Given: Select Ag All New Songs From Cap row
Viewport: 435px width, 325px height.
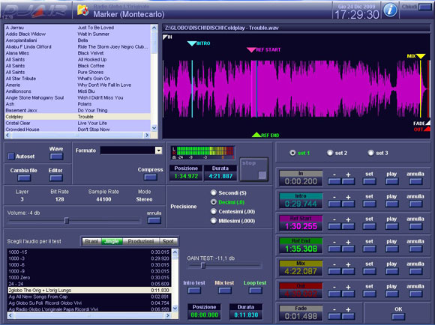Looking at the screenshot, I should [89, 297].
